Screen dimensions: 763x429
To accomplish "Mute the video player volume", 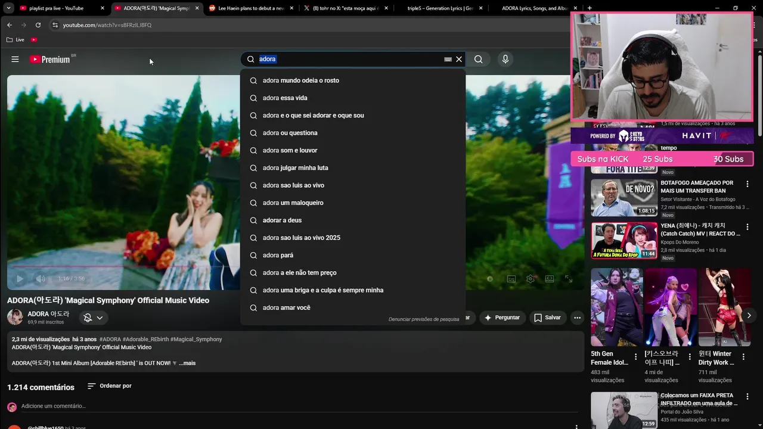I will click(x=41, y=278).
